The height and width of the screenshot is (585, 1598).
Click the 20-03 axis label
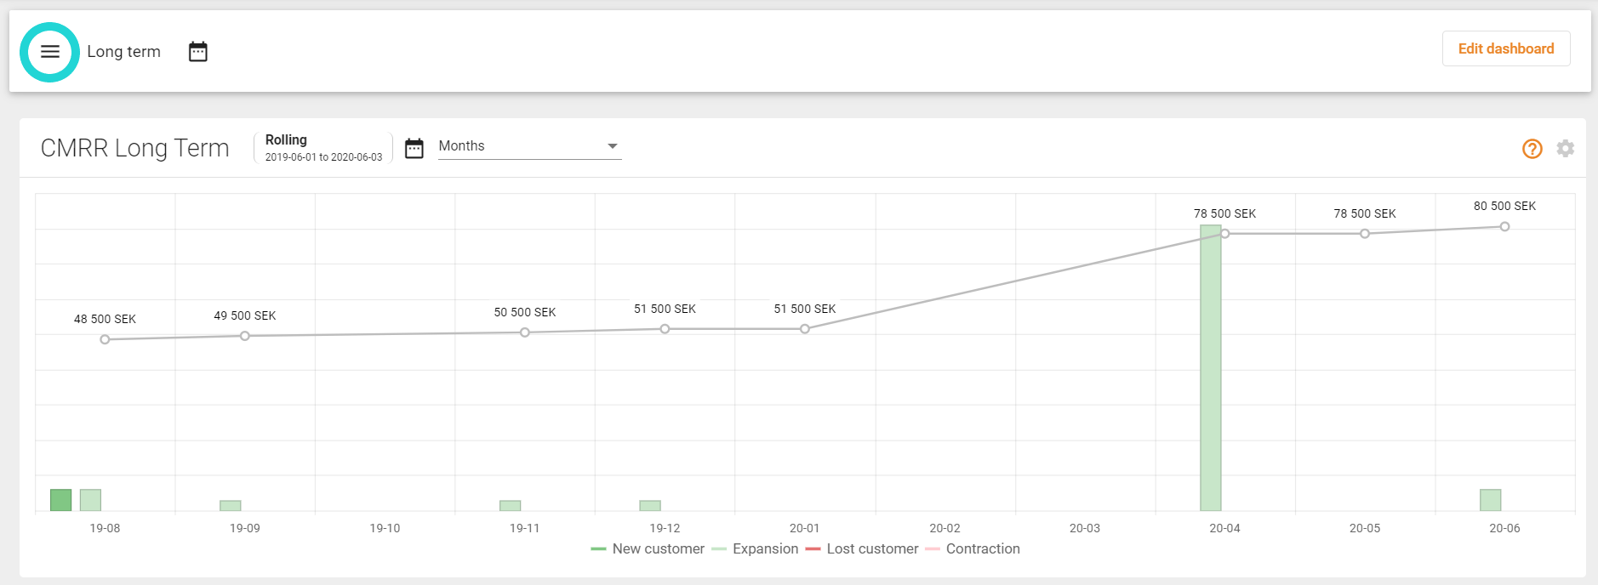point(1085,528)
